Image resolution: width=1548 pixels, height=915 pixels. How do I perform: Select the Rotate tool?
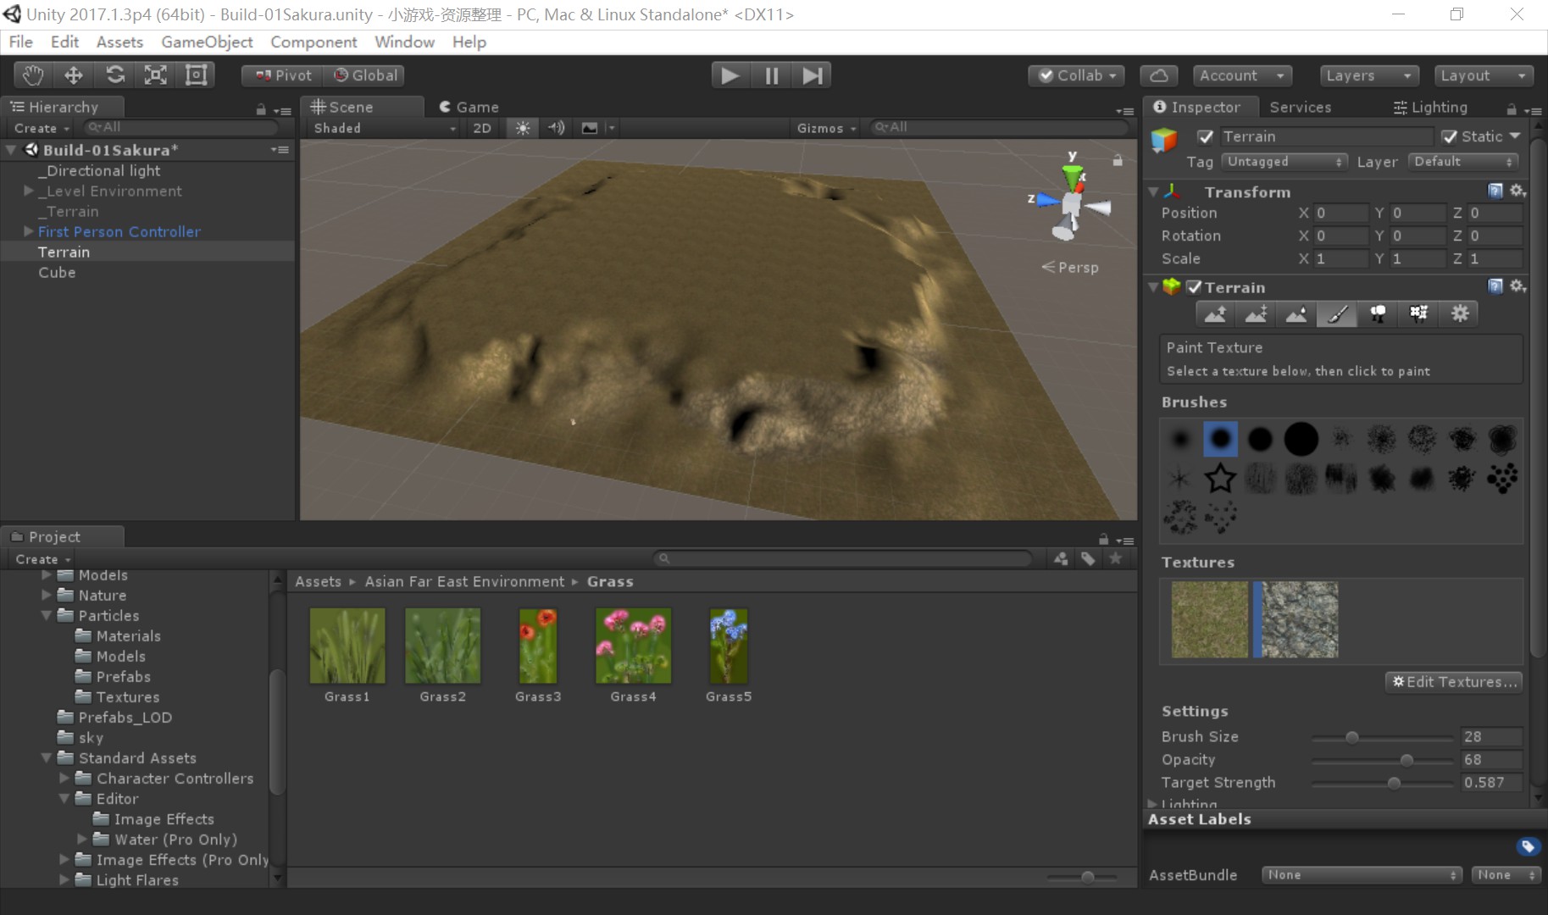click(115, 75)
